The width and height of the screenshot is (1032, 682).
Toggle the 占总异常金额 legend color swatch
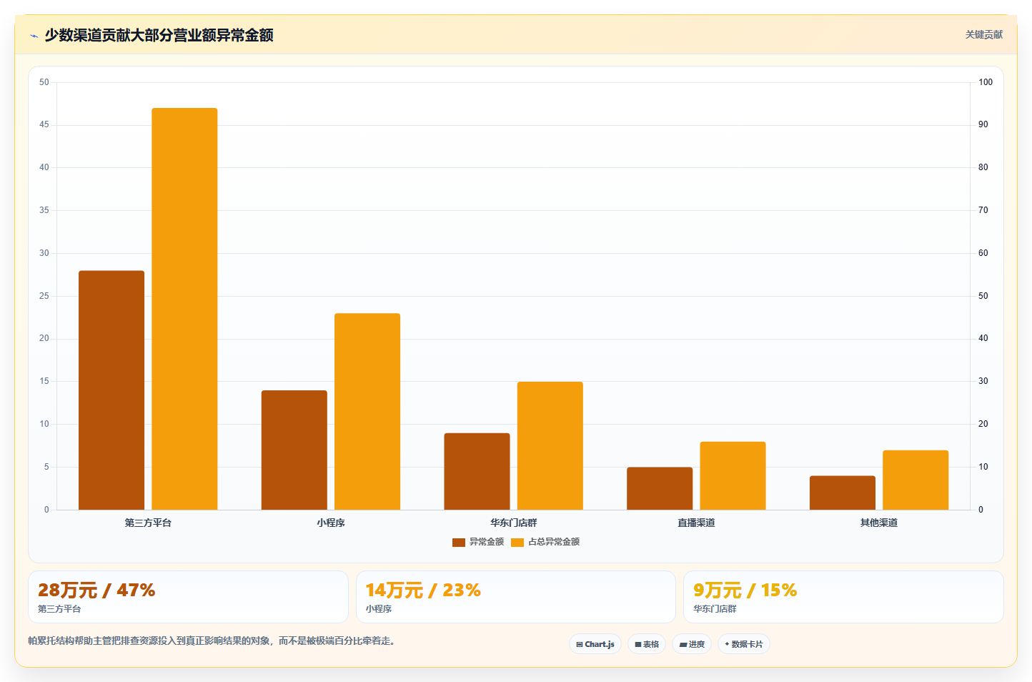517,543
